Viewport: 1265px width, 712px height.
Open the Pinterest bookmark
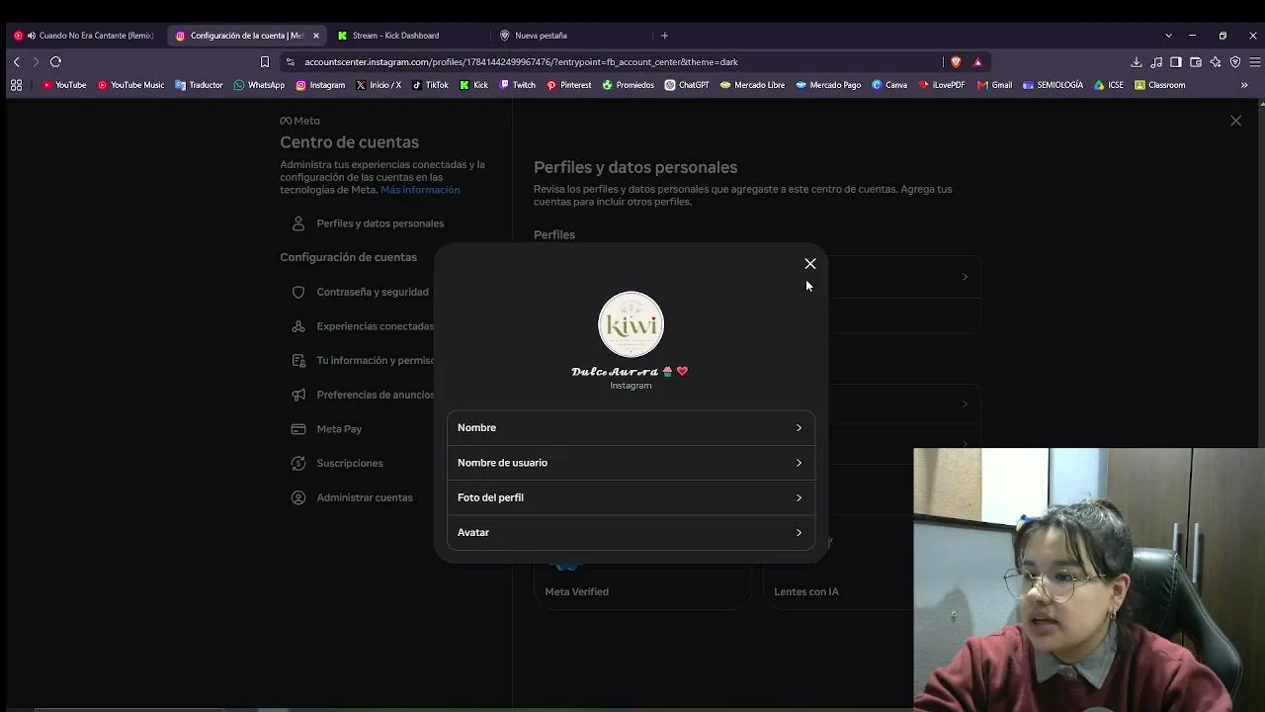(568, 85)
